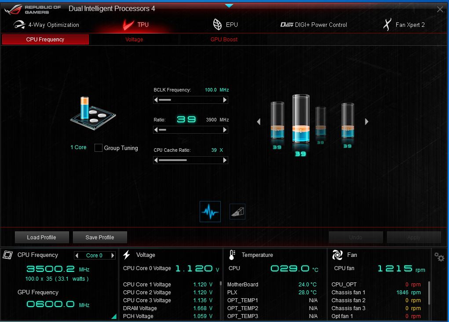449x322 pixels.
Task: Click the Apply button
Action: pyautogui.click(x=414, y=237)
